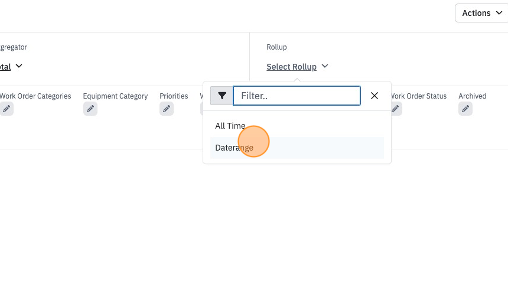Close the rollup filter popup with X
The width and height of the screenshot is (508, 284).
[x=375, y=96]
